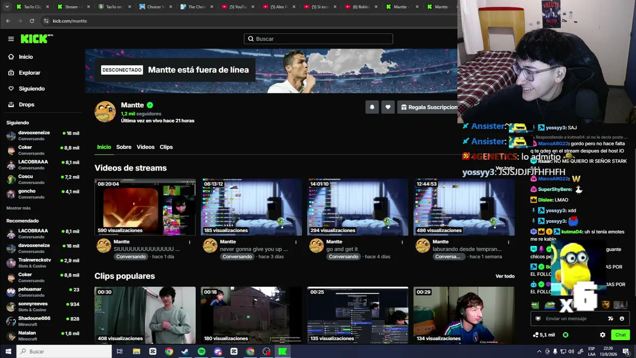This screenshot has width=636, height=358.
Task: Open Spotify from the taskbar
Action: pos(201,352)
